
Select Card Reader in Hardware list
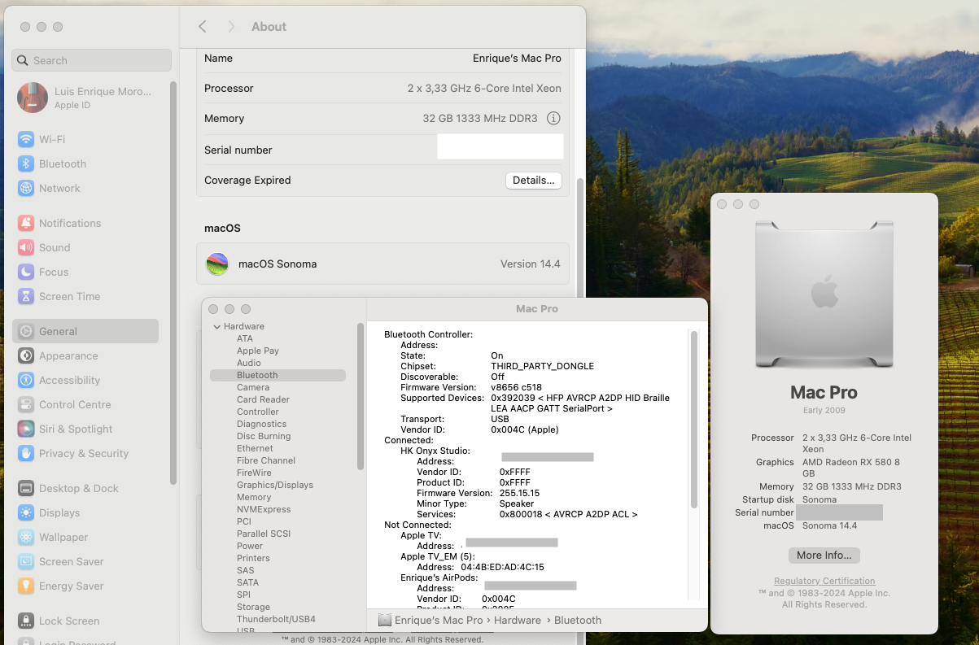(263, 399)
